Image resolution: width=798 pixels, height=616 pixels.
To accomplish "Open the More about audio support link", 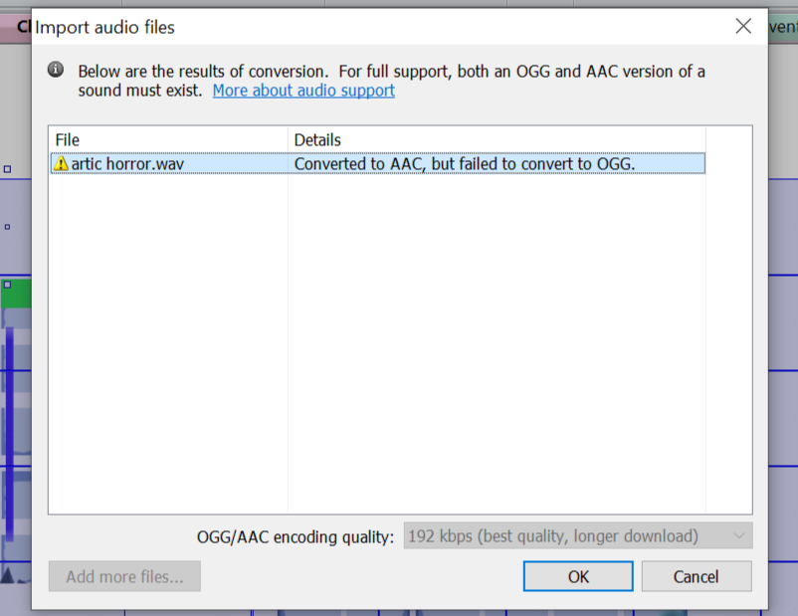I will (303, 91).
